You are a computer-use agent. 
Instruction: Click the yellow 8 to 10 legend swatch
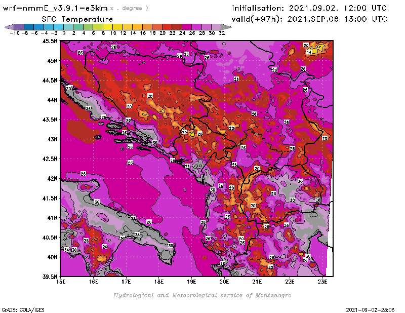[x=108, y=27]
